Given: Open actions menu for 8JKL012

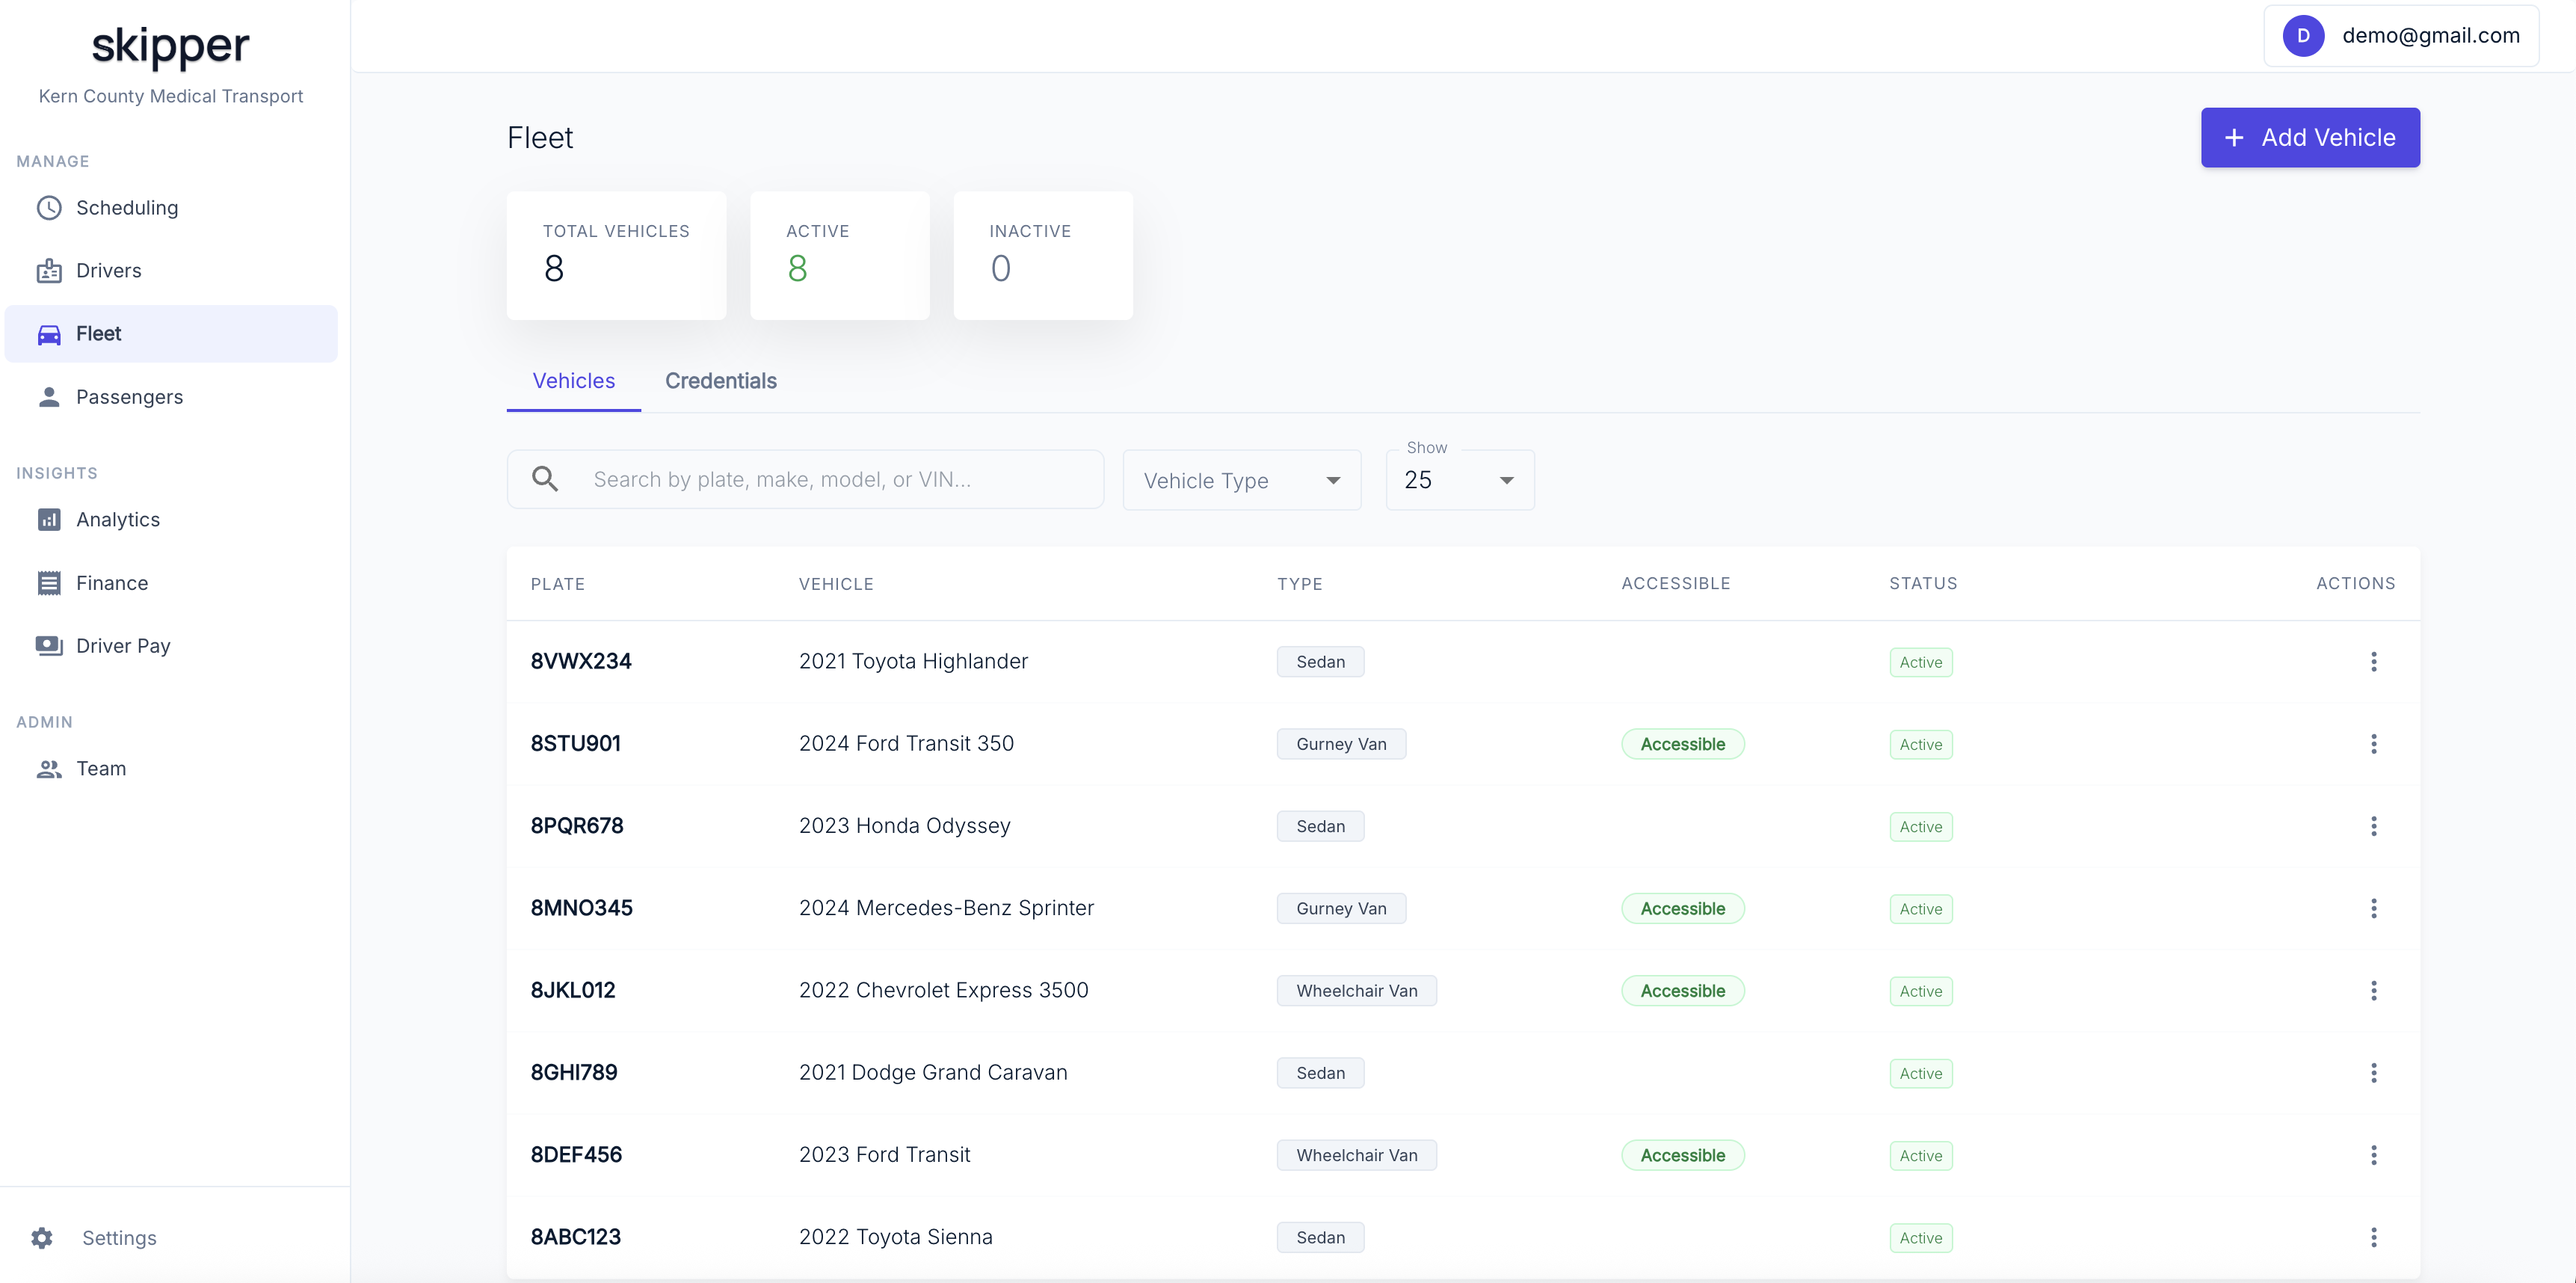Looking at the screenshot, I should (2373, 991).
